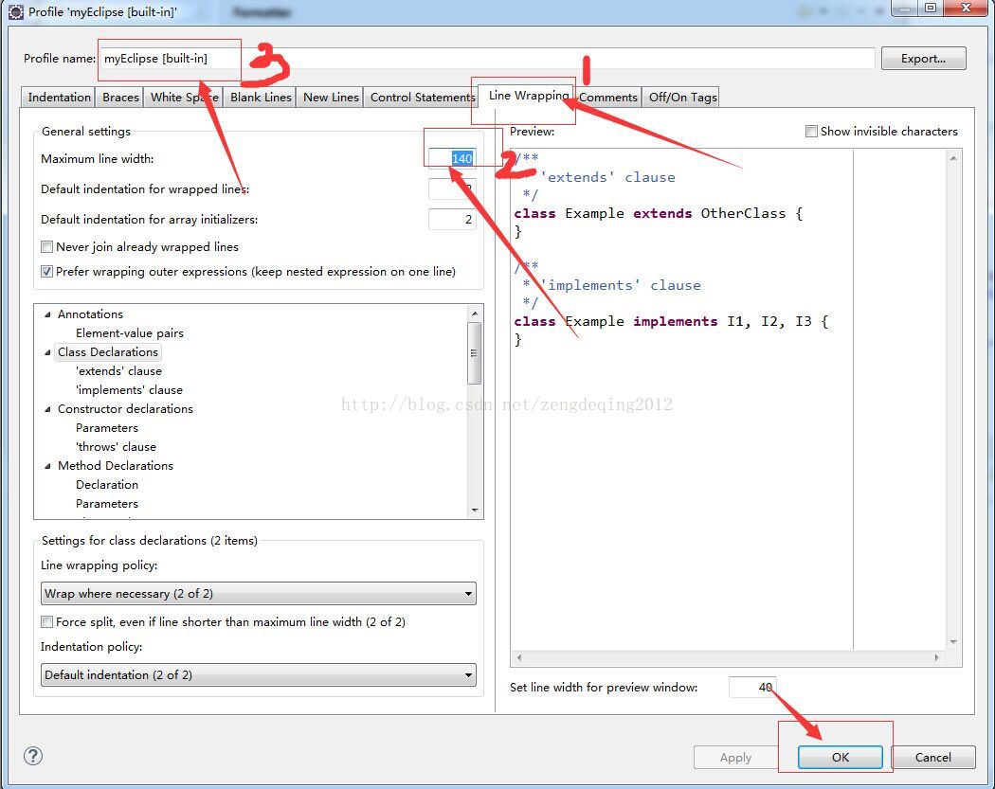Select Declaration under Method Declarations
This screenshot has height=789, width=995.
pos(106,485)
